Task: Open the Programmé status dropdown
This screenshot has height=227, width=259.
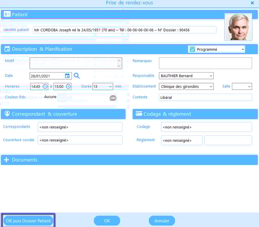Action: click(x=242, y=49)
